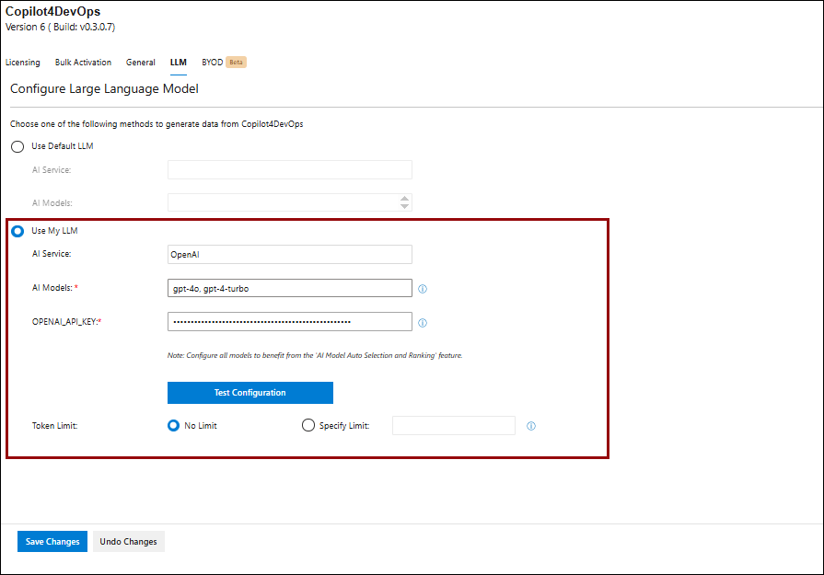Click into the Specify Limit text box

click(453, 425)
